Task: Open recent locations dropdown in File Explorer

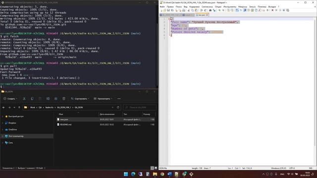Action: tap(14, 108)
